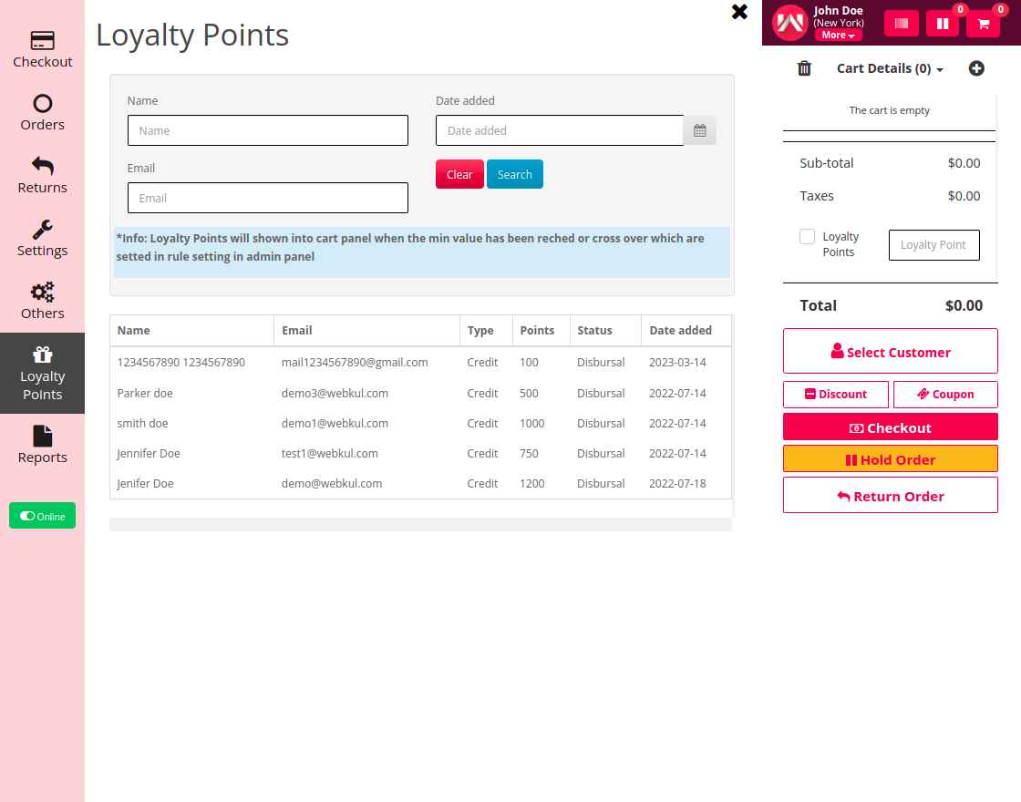The height and width of the screenshot is (802, 1021).
Task: Enable the Loyalty Points checkbox in cart panel
Action: click(x=807, y=236)
